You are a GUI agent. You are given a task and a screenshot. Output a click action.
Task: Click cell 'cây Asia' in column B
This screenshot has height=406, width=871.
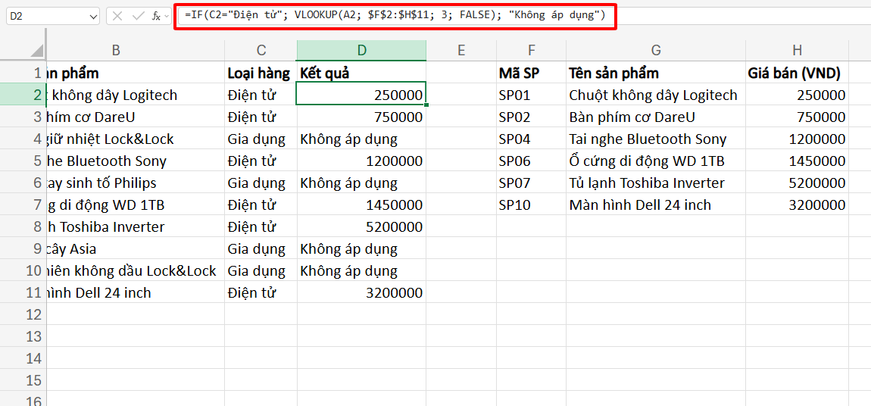tap(136, 248)
